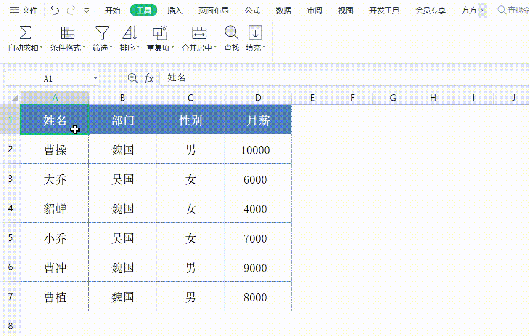Select the cell containing 曹植

pos(55,297)
